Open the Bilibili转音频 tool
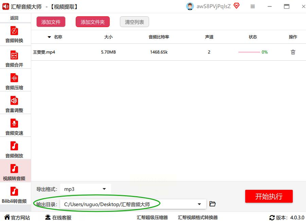This screenshot has height=221, width=306. click(x=14, y=195)
